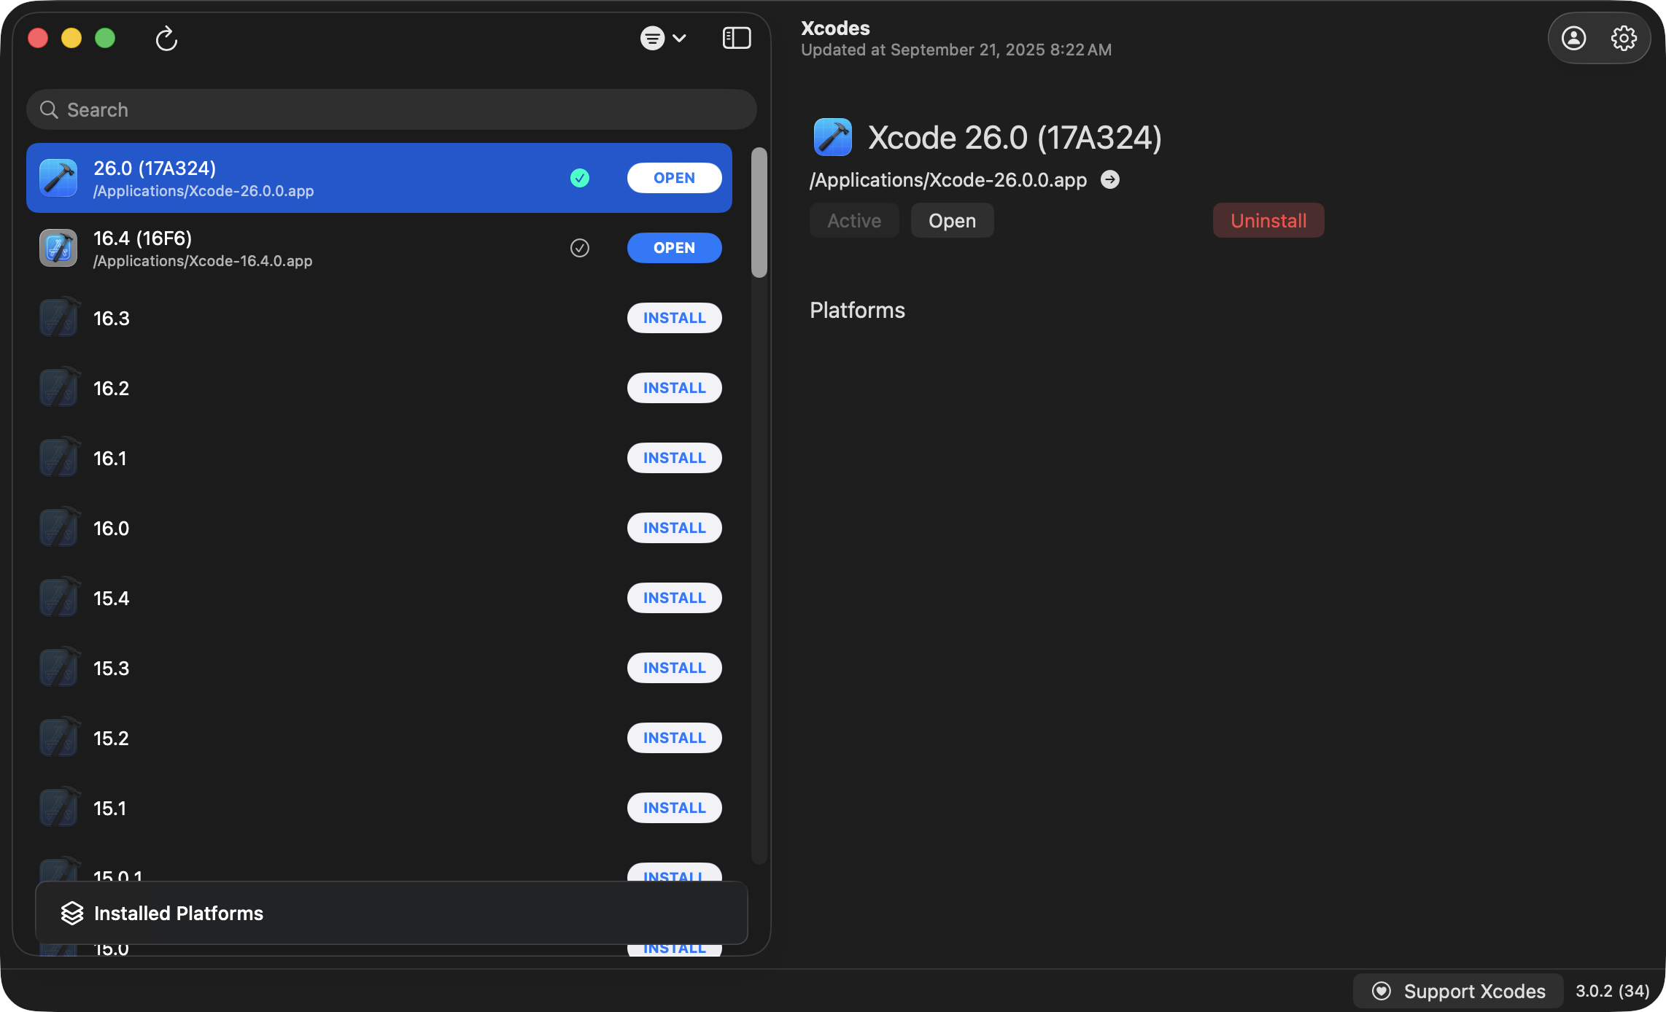Click the Platforms section header
Screen dimensions: 1666x1012
pos(857,311)
